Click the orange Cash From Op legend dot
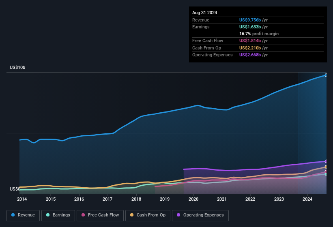 [x=132, y=215]
